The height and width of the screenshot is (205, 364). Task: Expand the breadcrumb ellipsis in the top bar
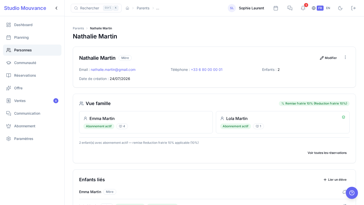point(158,8)
